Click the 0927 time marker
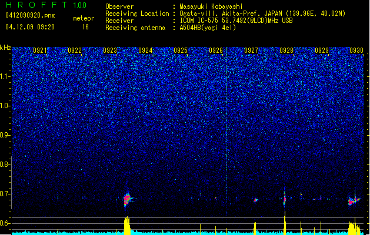This screenshot has width=370, height=235. click(251, 51)
